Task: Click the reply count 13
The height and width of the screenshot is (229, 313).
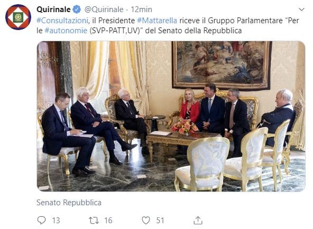Action: point(56,221)
